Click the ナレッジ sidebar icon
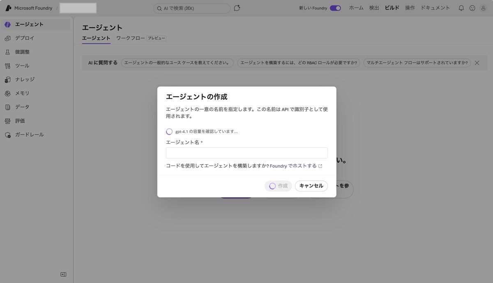This screenshot has height=283, width=493. pos(7,80)
